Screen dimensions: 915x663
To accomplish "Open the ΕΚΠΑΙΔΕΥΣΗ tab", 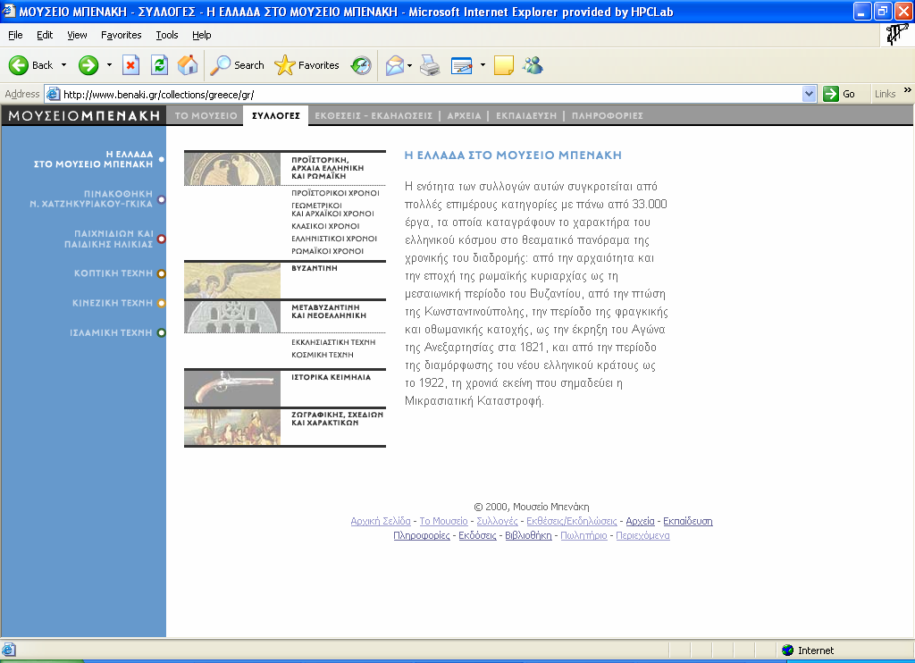I will (x=526, y=115).
